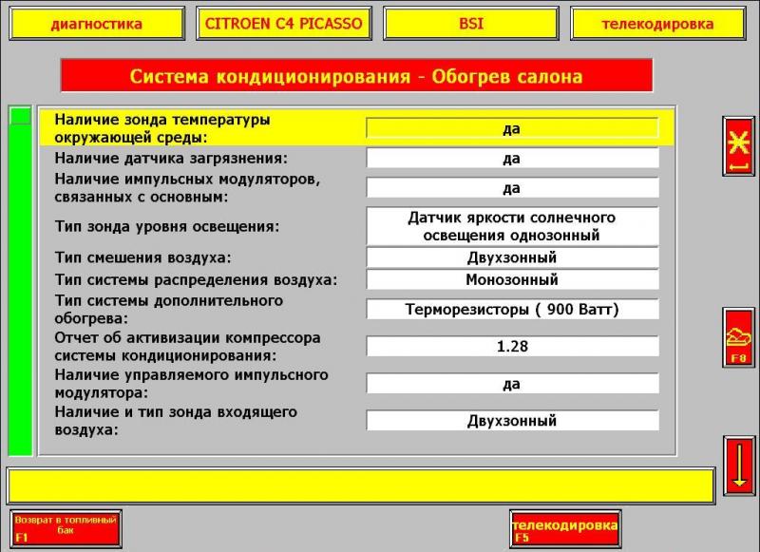This screenshot has height=552, width=760.
Task: Click the label Тип смешения воздуха
Action: [x=143, y=257]
